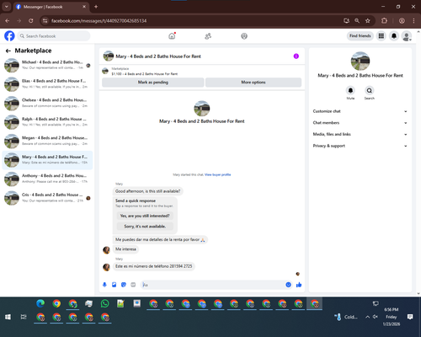Reload the page in Chrome

31,21
